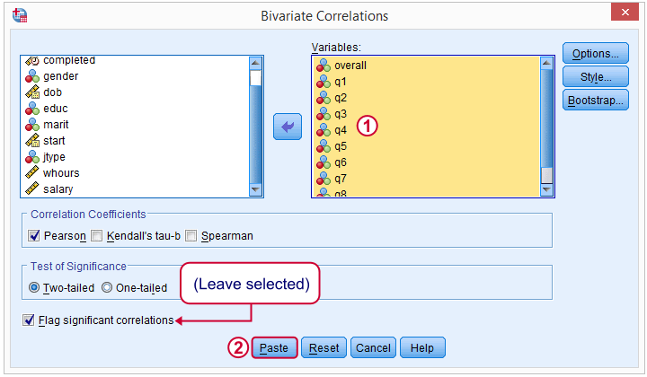647x377 pixels.
Task: Click up arrow of Variables list scrollbar
Action: tap(546, 63)
